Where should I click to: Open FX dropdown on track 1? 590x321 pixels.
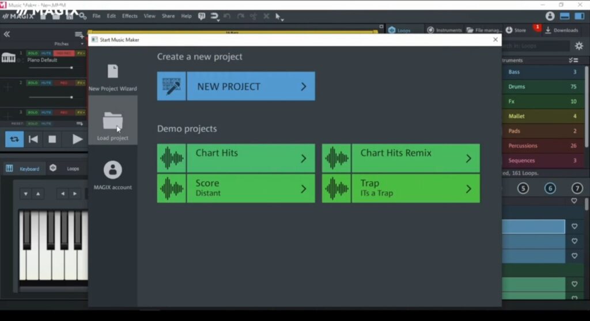(x=81, y=54)
